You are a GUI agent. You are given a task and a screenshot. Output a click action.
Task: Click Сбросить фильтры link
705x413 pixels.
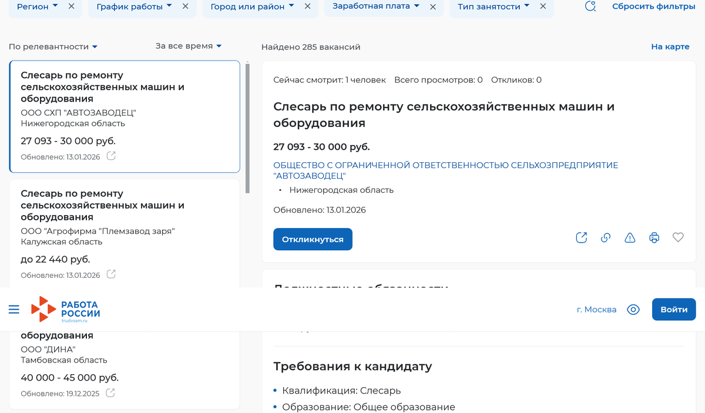point(653,6)
